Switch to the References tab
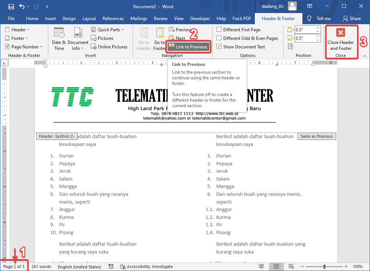The width and height of the screenshot is (370, 271). tap(113, 19)
